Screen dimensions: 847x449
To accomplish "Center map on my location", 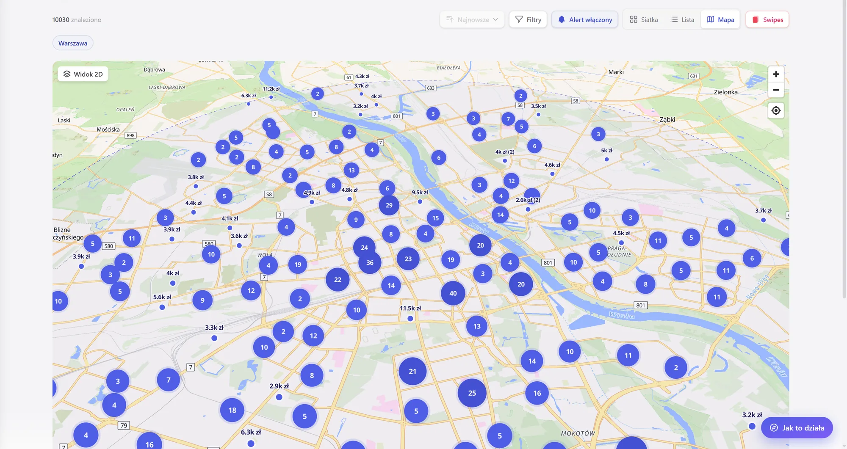I will pyautogui.click(x=776, y=110).
